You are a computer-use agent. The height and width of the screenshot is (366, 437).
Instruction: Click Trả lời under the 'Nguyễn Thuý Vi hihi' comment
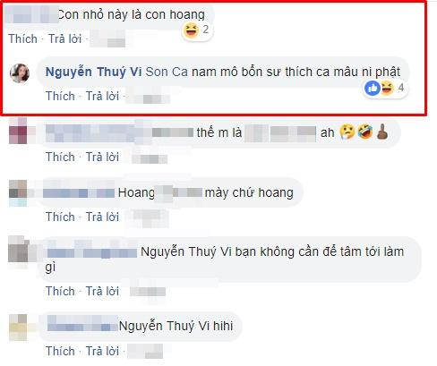(102, 351)
